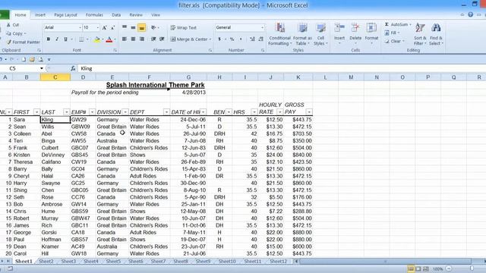Image resolution: width=486 pixels, height=273 pixels.
Task: Open filter dropdown for FIRST column
Action: click(x=37, y=112)
